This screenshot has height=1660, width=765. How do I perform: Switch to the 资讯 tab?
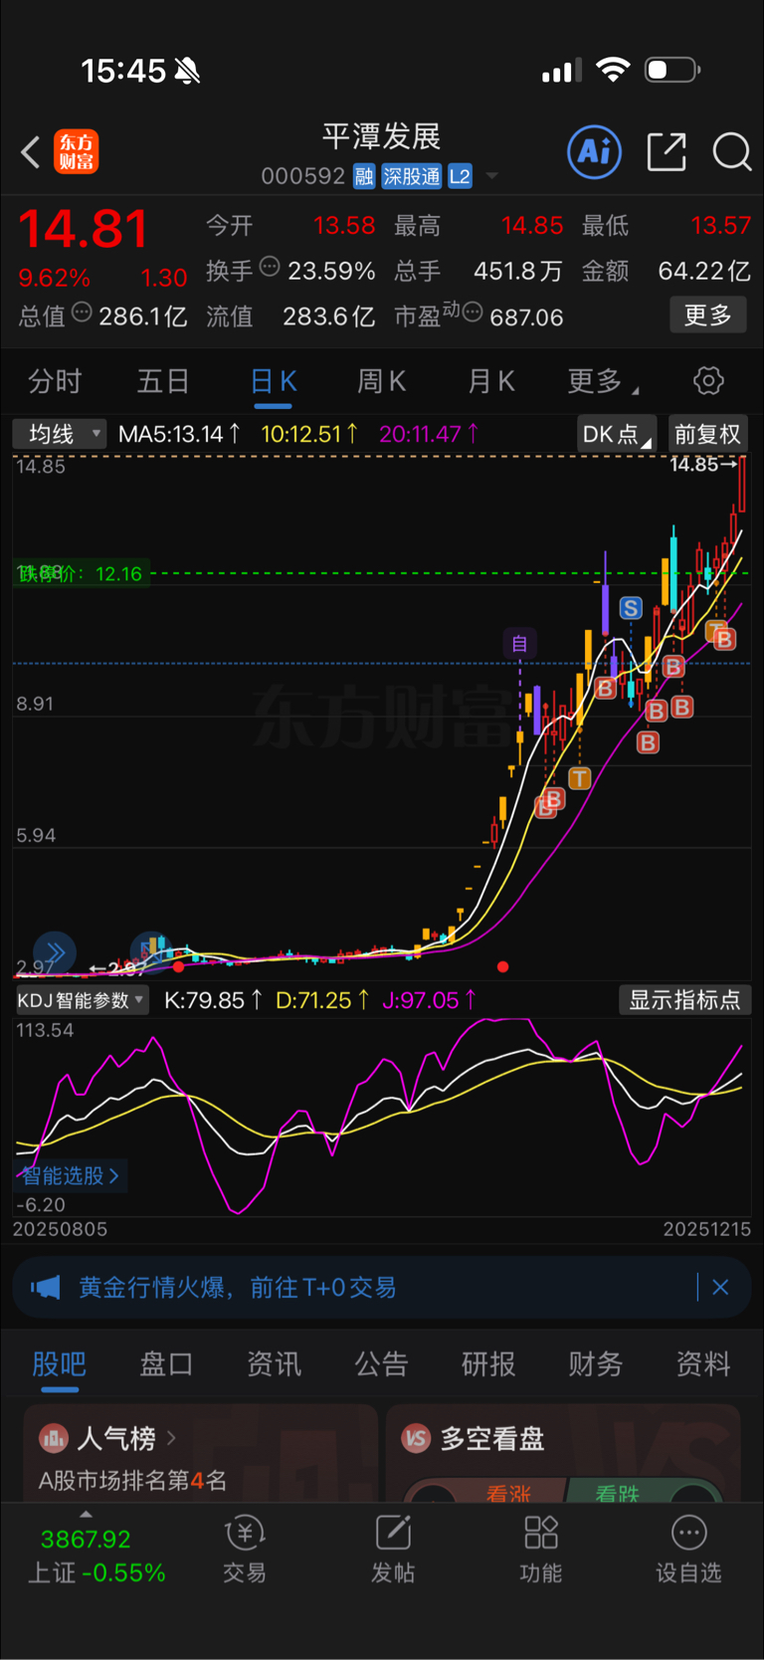tap(274, 1364)
